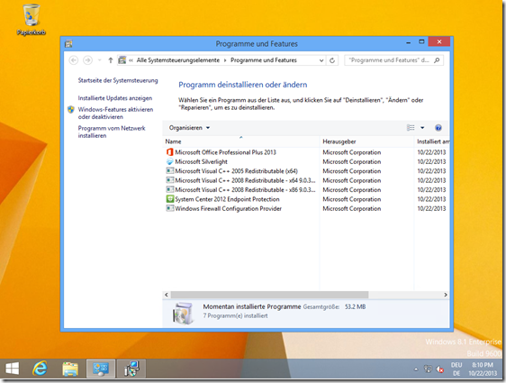Click the horizontal scrollbar thumb
Image resolution: width=506 pixels, height=383 pixels.
[269, 295]
